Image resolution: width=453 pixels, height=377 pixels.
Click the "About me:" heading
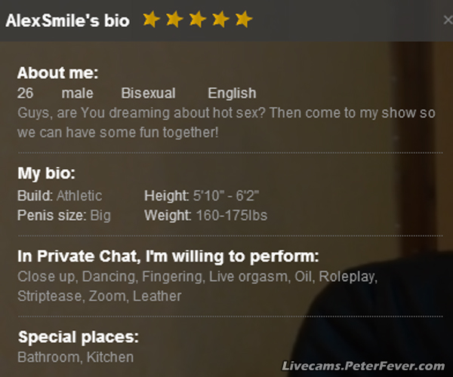click(x=58, y=74)
